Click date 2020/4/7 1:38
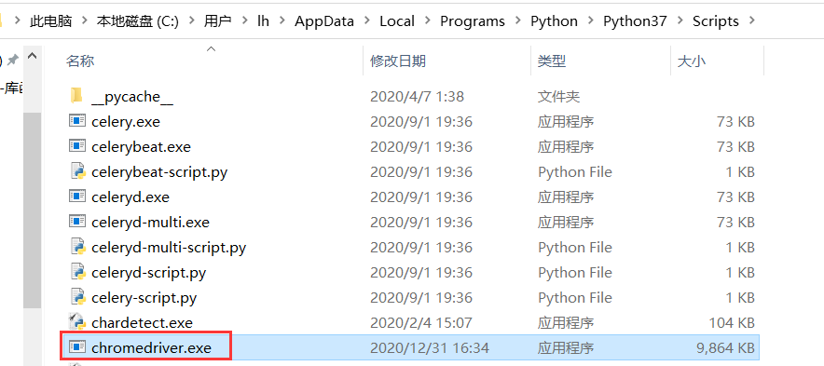Screen dimensions: 824x366 pyautogui.click(x=418, y=97)
